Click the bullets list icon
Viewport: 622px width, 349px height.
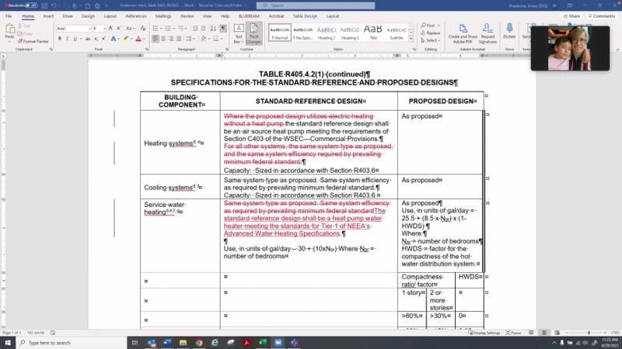(155, 29)
